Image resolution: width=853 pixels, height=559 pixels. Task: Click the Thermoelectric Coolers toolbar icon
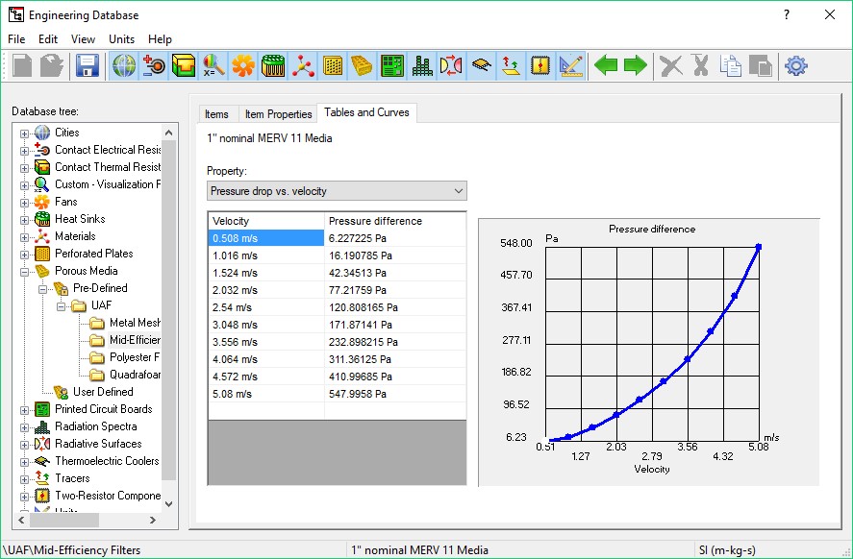(482, 65)
